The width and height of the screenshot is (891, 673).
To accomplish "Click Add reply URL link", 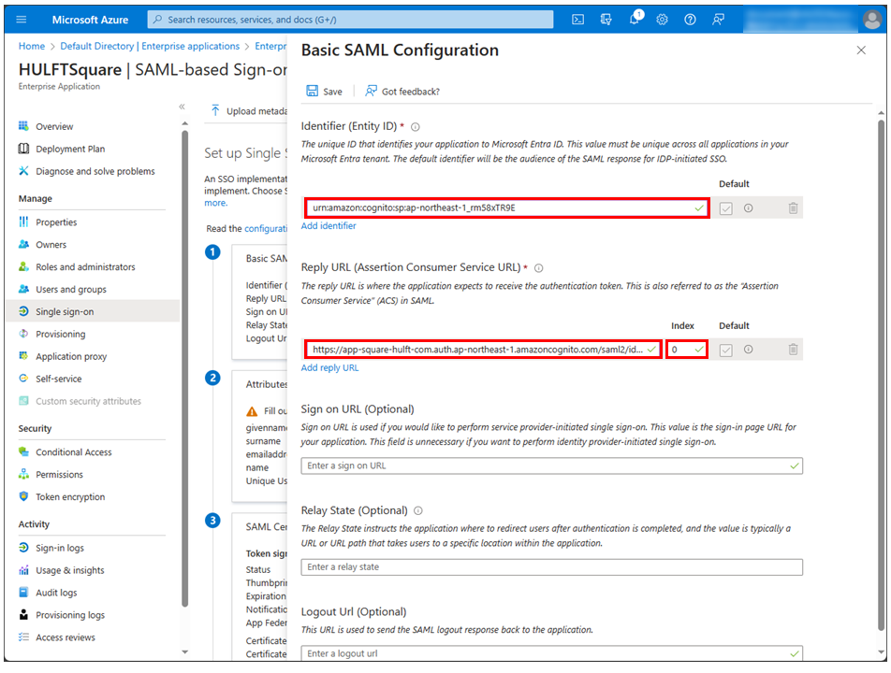I will pyautogui.click(x=329, y=367).
